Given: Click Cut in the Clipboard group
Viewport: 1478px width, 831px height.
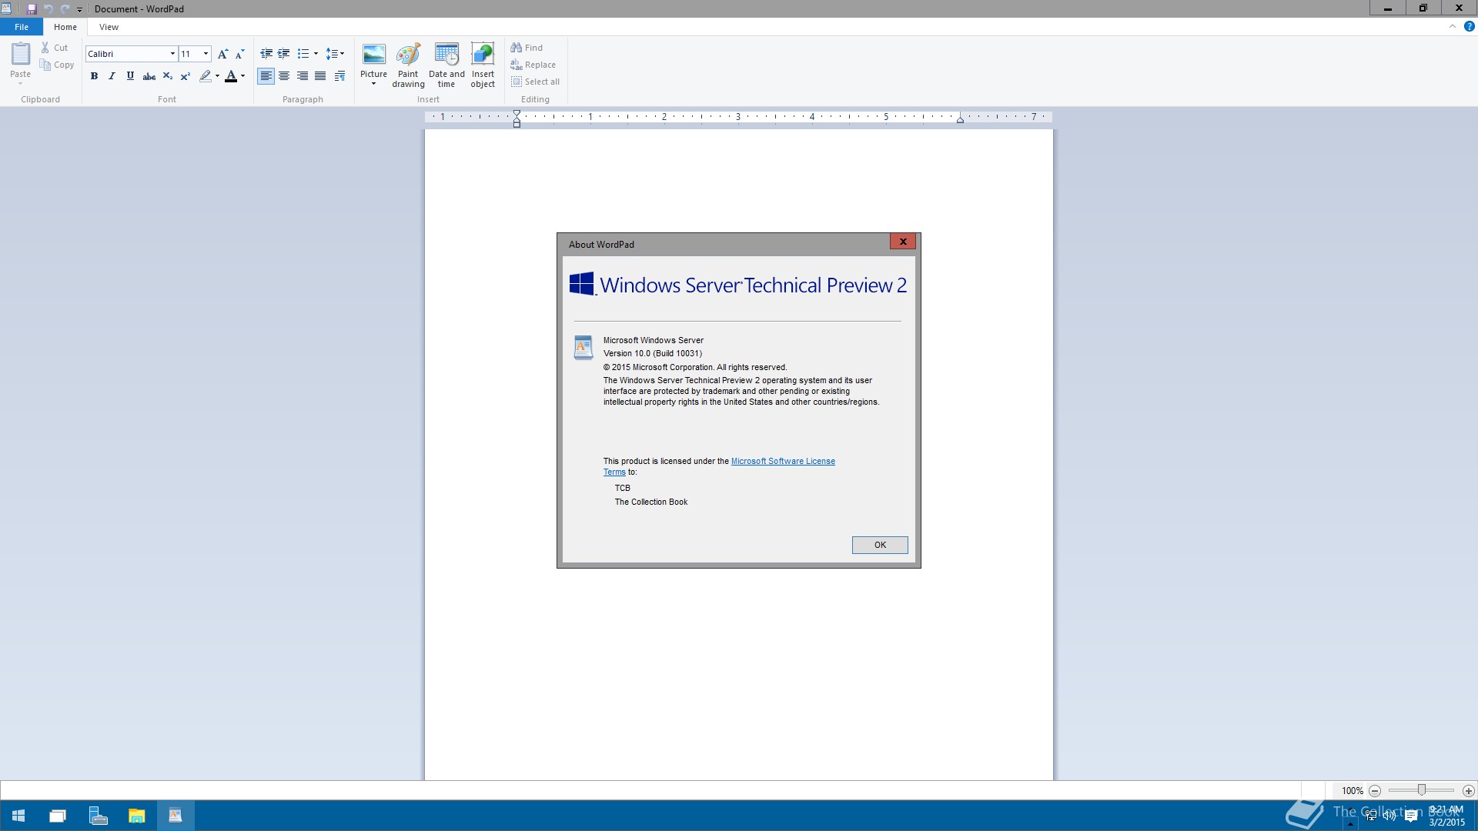Looking at the screenshot, I should click(55, 48).
